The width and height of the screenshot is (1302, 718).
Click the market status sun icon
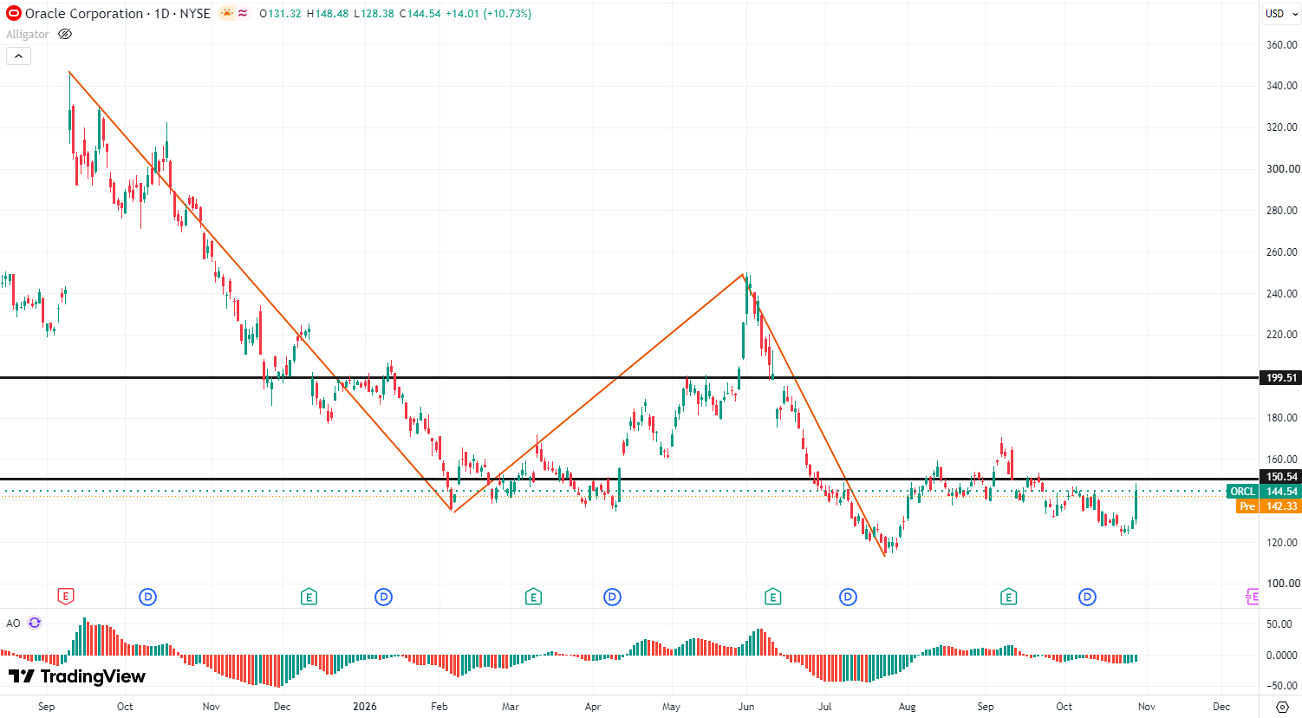pyautogui.click(x=227, y=13)
